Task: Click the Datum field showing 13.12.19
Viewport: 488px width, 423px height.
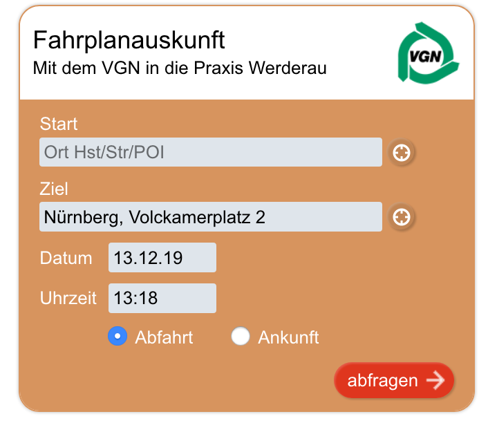Action: 162,258
